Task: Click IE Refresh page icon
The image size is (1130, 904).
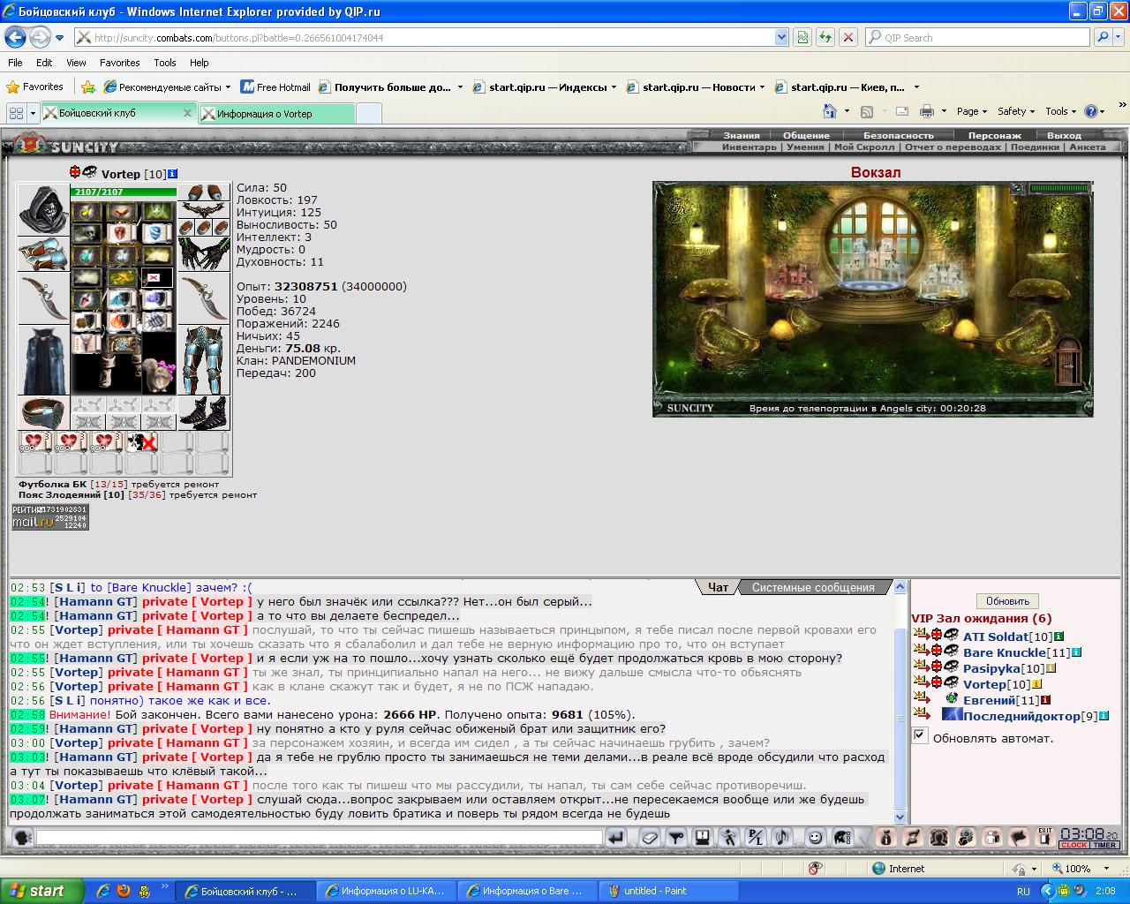Action: pos(825,37)
